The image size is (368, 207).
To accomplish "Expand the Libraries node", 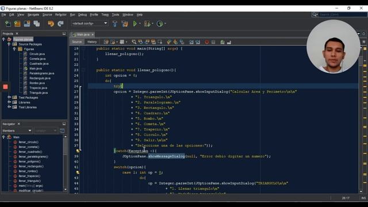I will coord(9,102).
